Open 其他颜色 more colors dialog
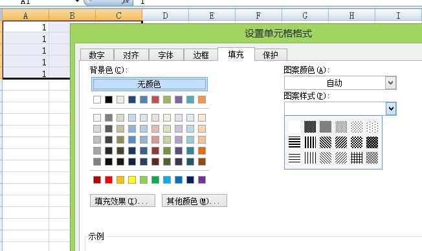 coord(194,201)
